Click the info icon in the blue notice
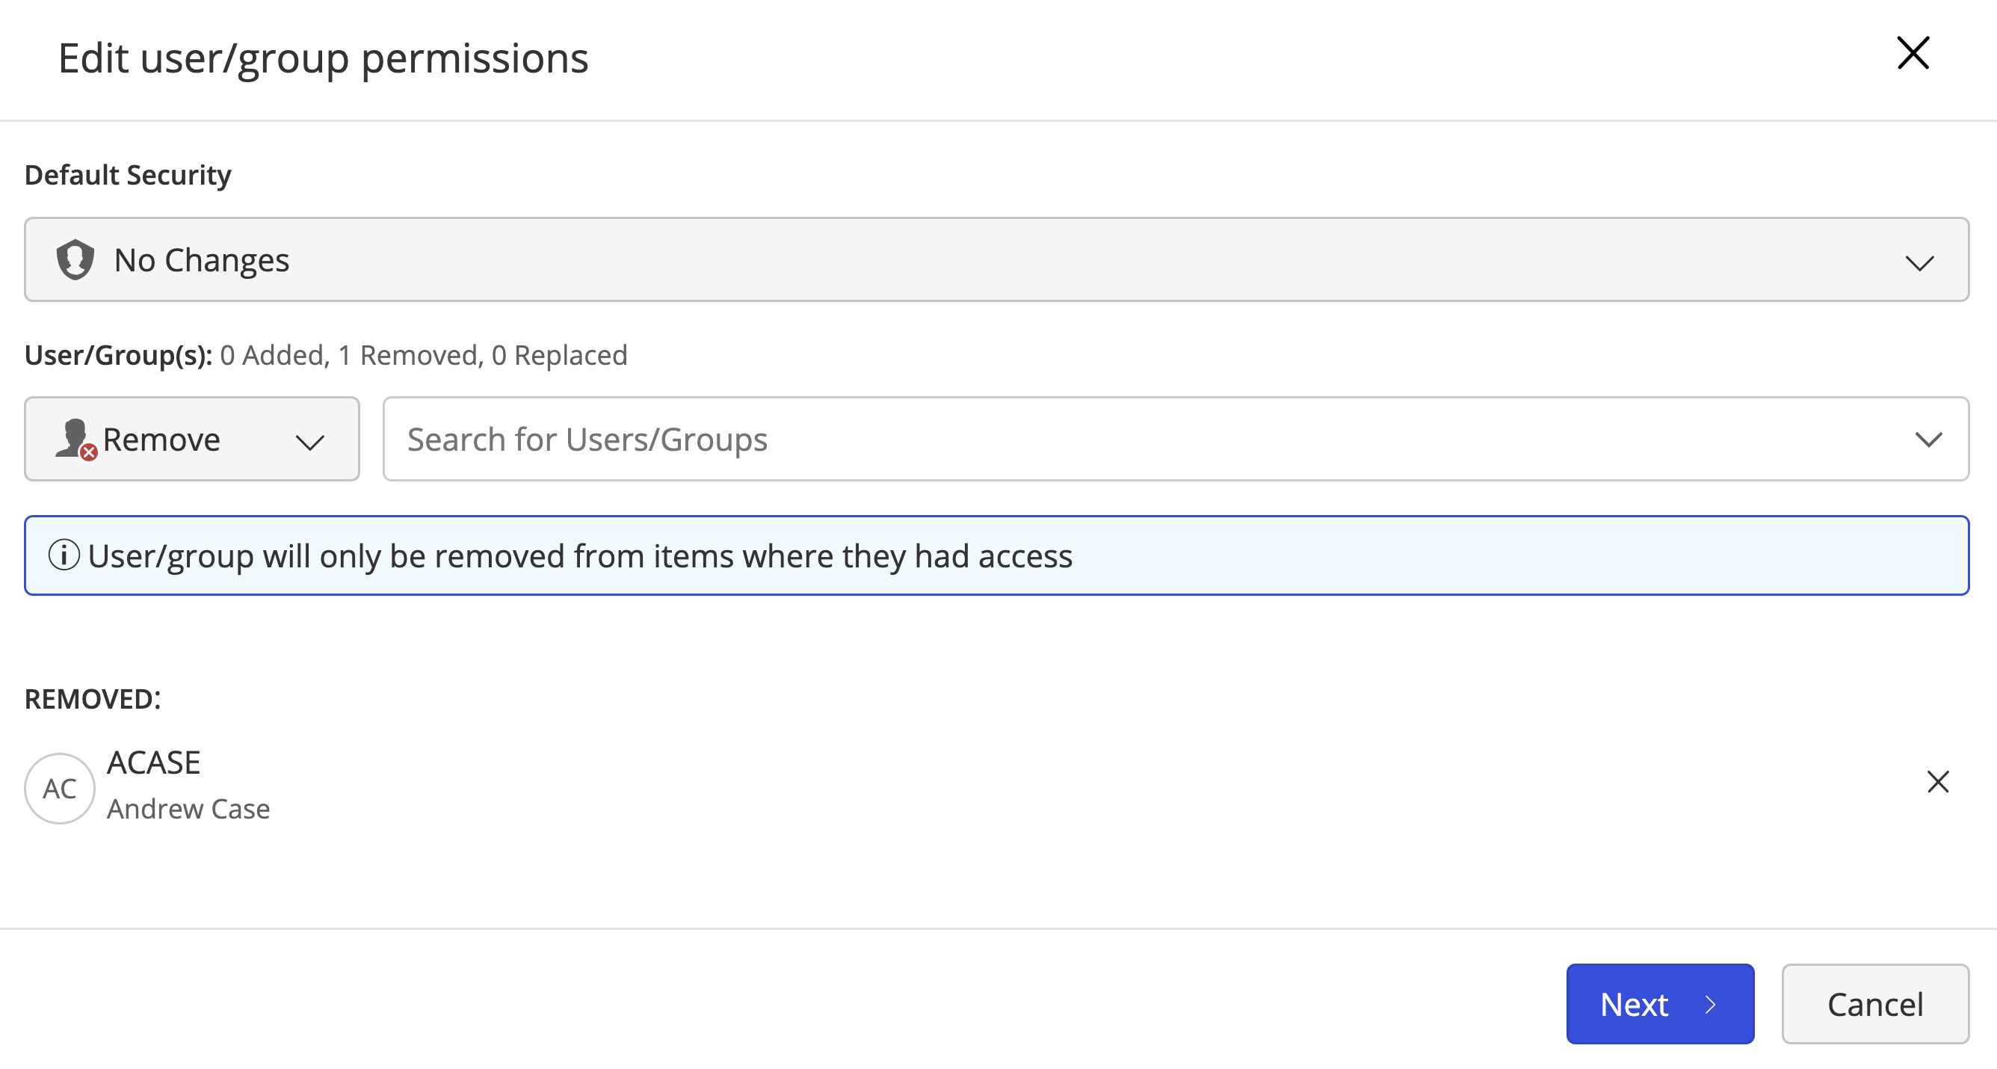 coord(64,555)
